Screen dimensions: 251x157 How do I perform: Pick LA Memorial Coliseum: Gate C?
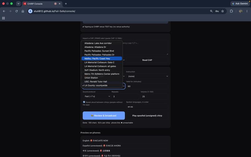102,63
